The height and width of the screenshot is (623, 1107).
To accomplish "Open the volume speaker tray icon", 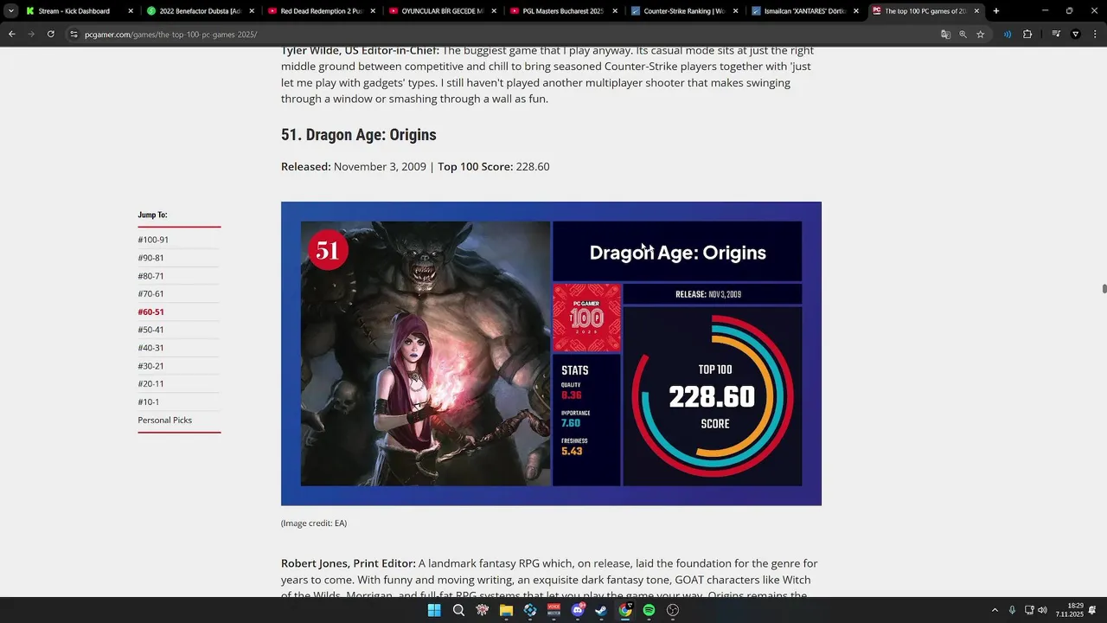I will coord(1042,610).
